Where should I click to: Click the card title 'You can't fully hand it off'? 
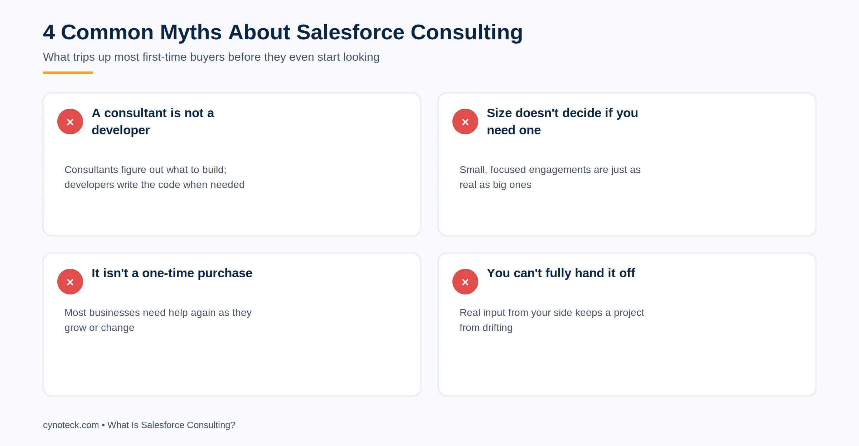(x=561, y=273)
